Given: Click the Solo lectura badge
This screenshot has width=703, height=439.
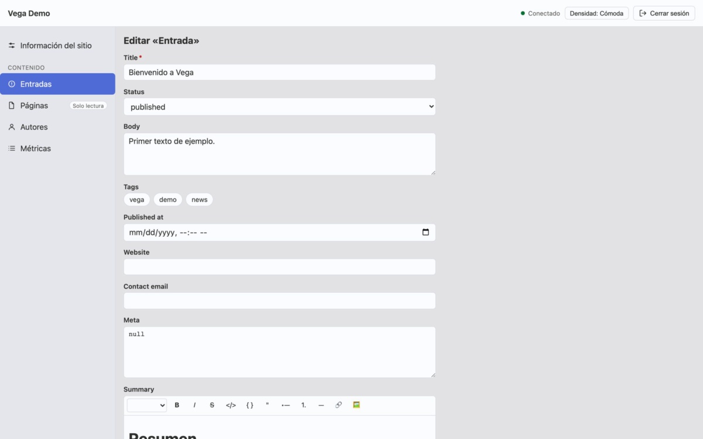Looking at the screenshot, I should [88, 106].
